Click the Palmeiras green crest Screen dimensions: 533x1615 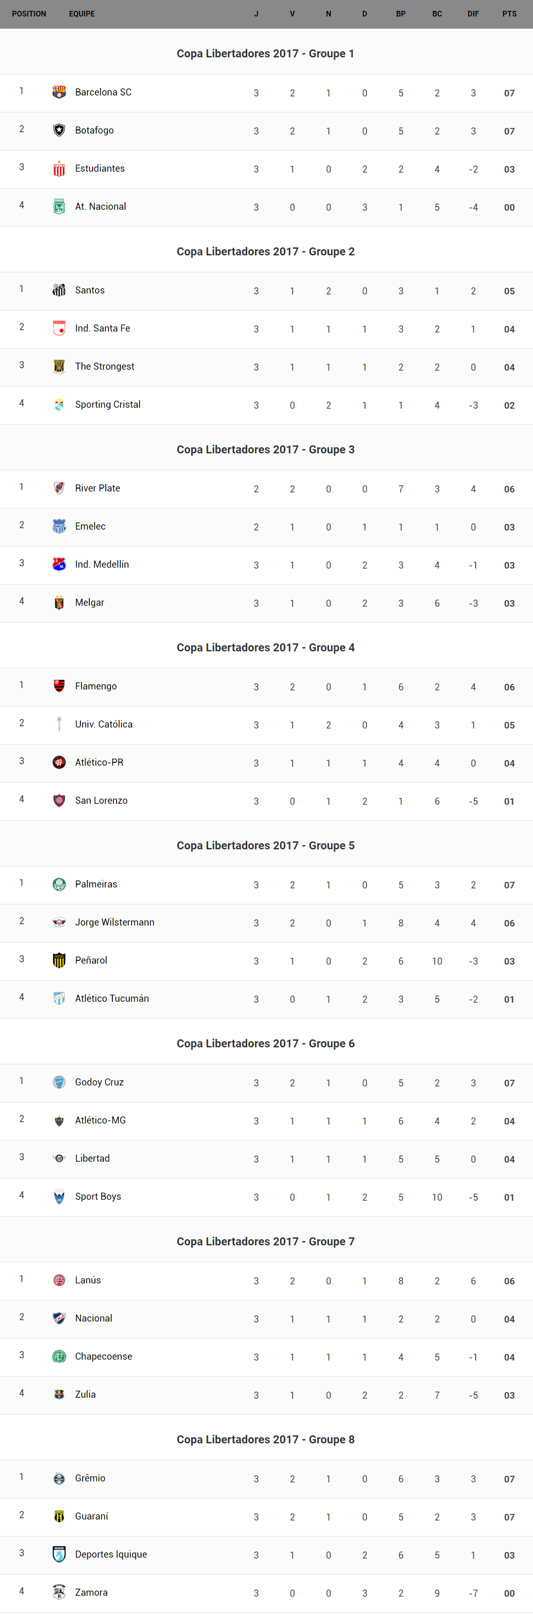pos(59,884)
